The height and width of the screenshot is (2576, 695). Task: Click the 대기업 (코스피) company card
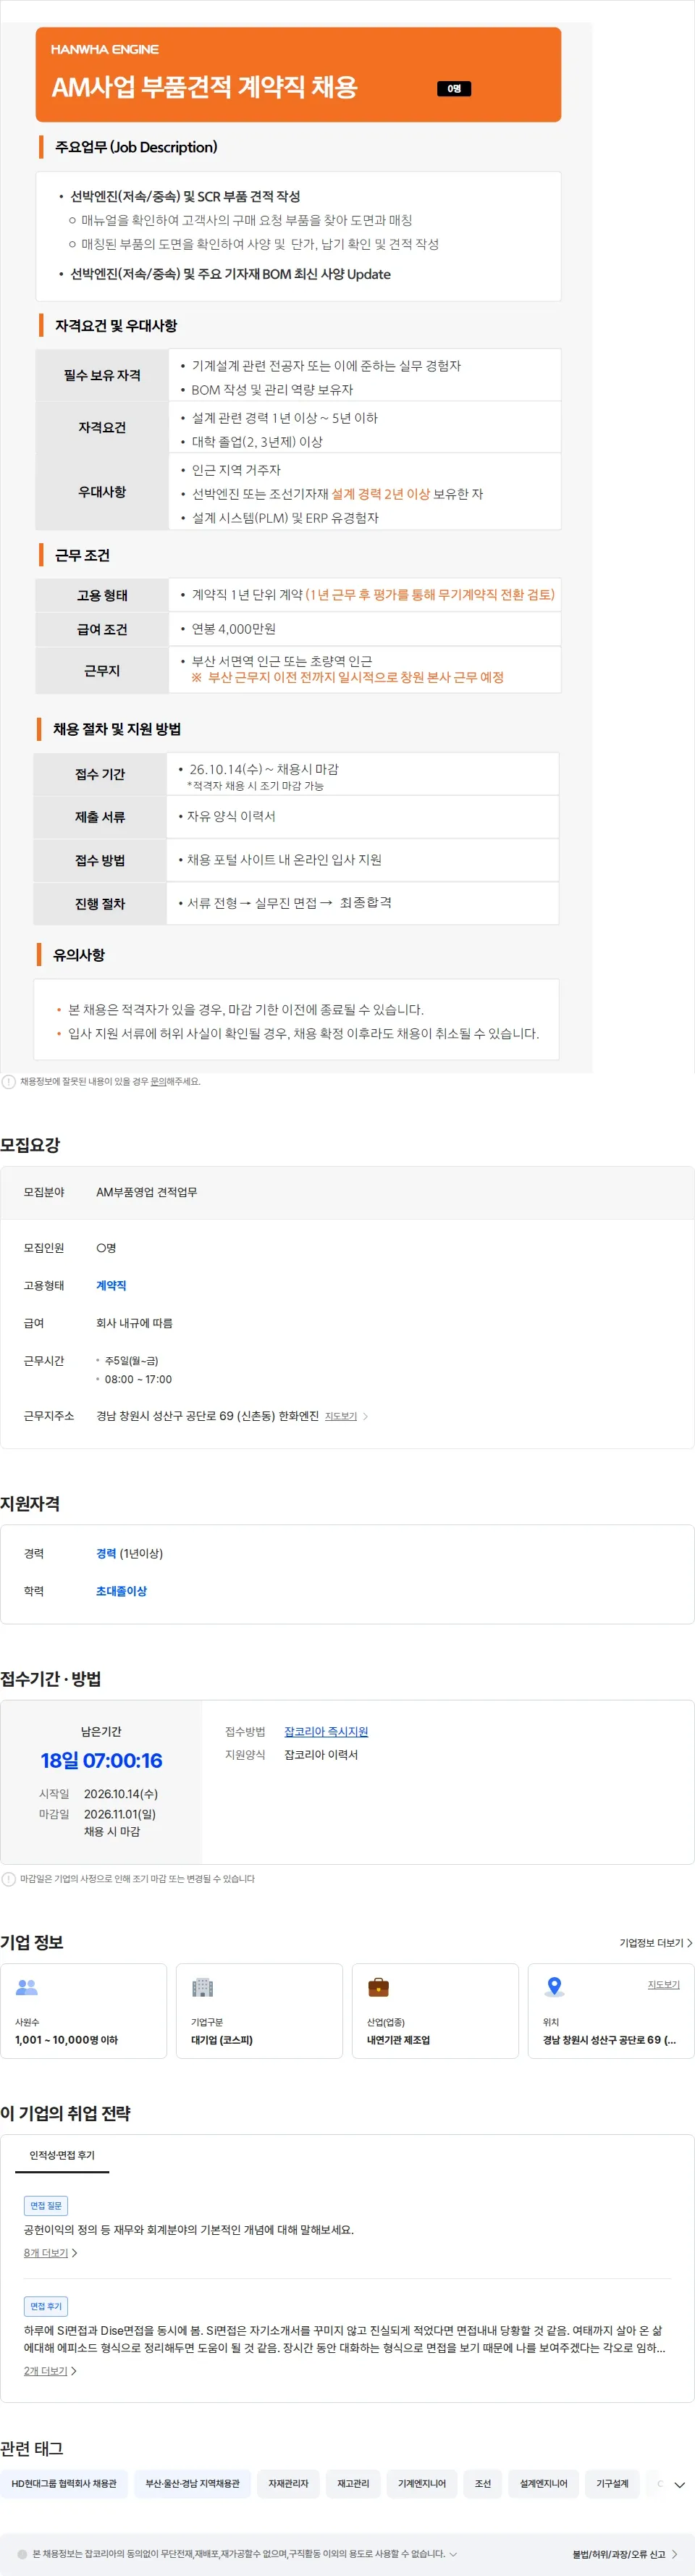259,2011
